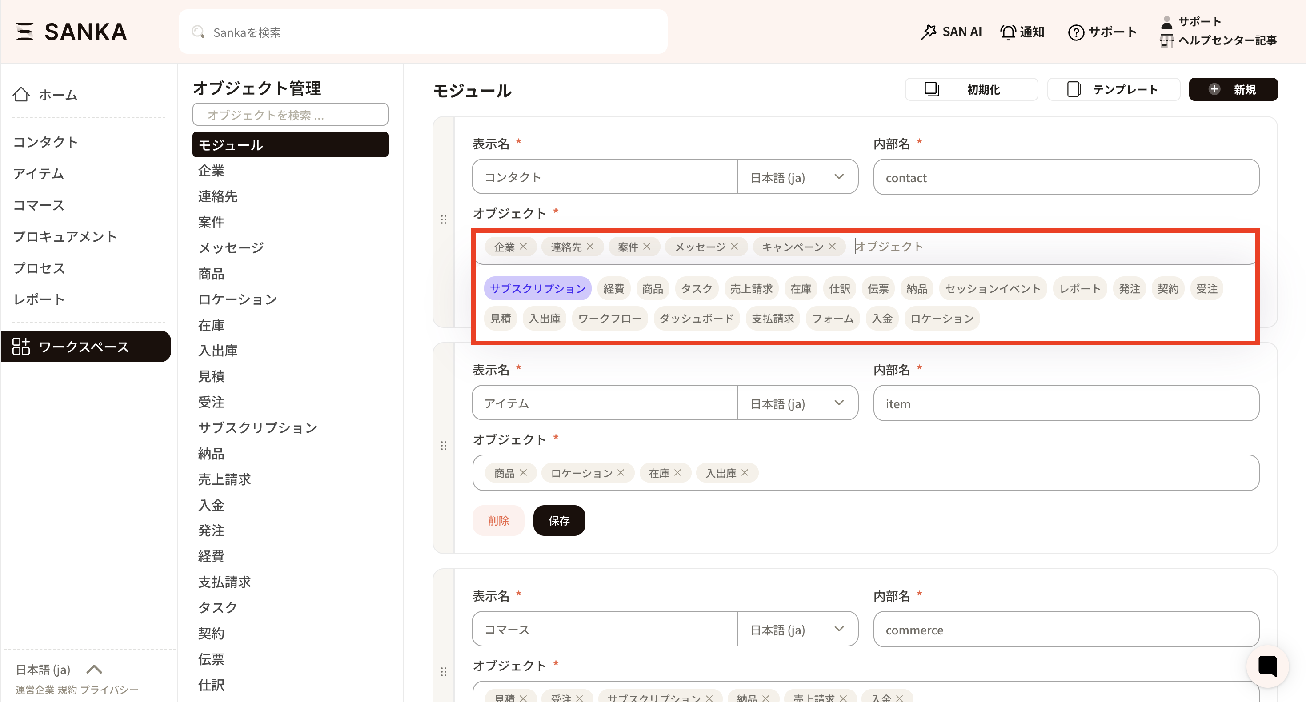This screenshot has height=702, width=1306.
Task: Remove 入出庫 tag from the アイテム objects
Action: point(745,472)
